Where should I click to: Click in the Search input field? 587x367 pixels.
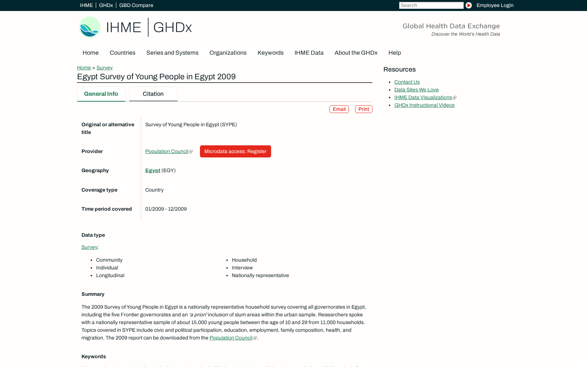pyautogui.click(x=431, y=5)
